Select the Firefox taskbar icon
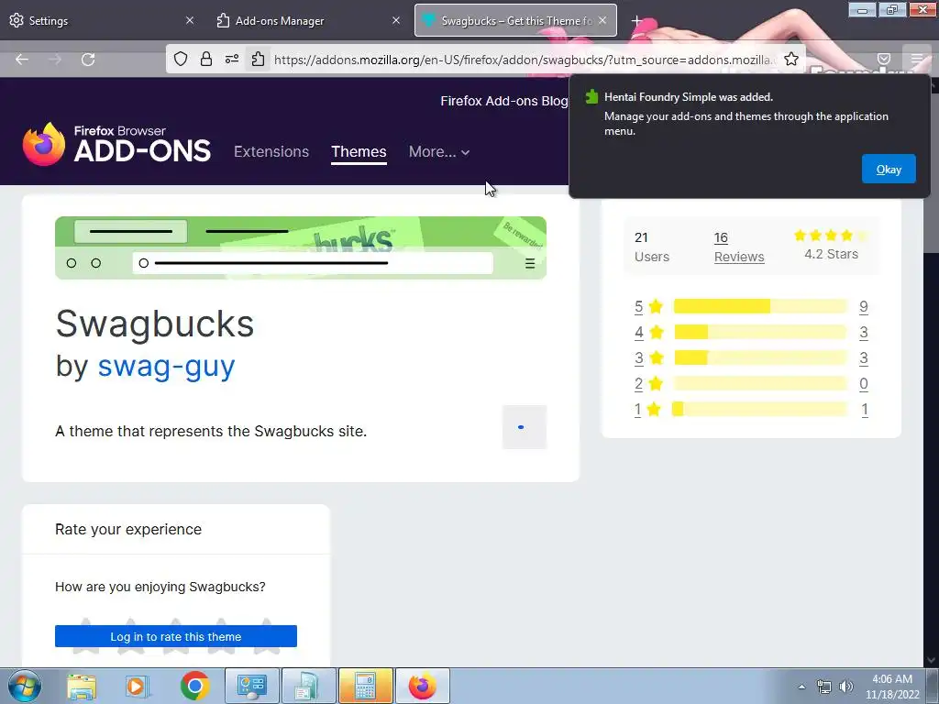 pyautogui.click(x=422, y=686)
